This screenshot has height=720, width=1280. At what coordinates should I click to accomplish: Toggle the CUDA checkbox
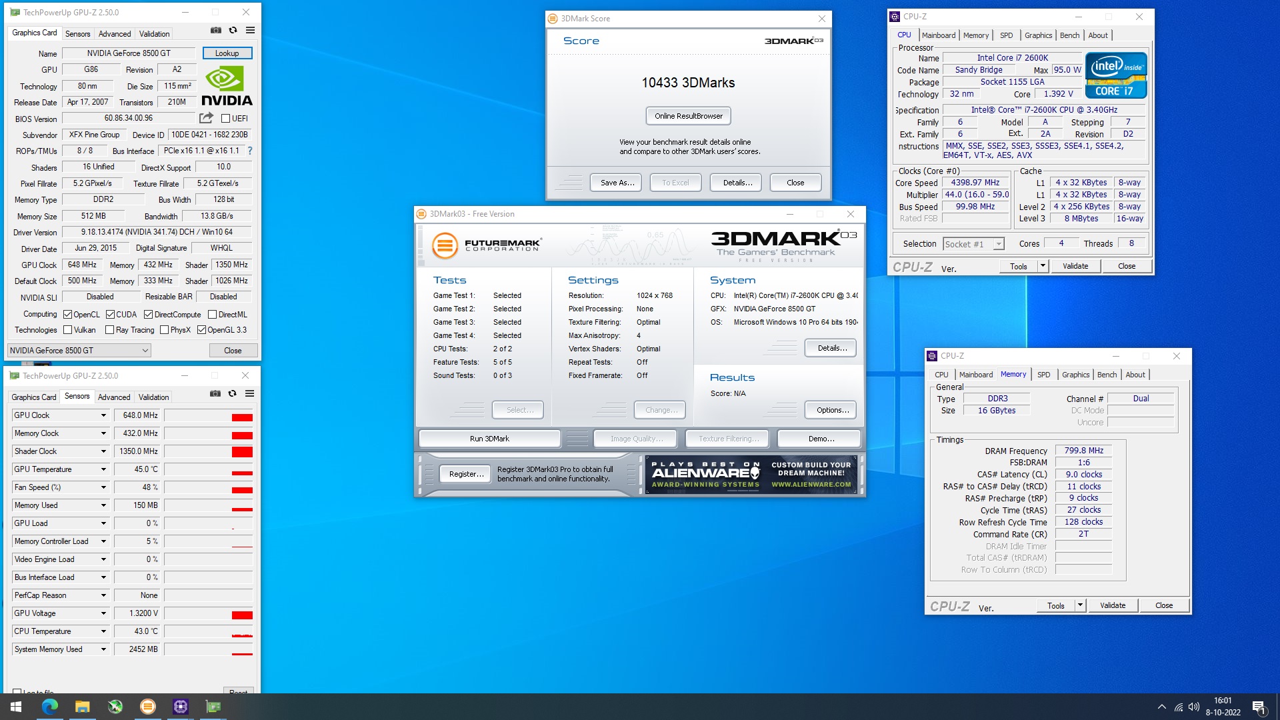[110, 315]
